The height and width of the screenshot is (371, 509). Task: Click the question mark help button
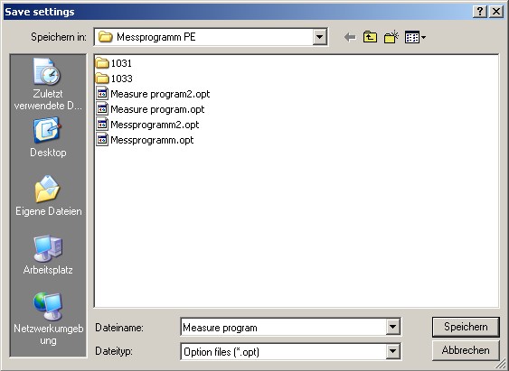[x=480, y=12]
